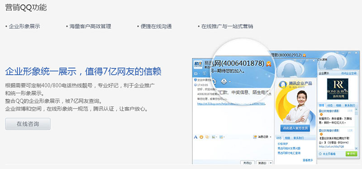Click second 露丝玫瑰婚纱摄影 post name
Screen dimensions: 362x169
click(329, 131)
